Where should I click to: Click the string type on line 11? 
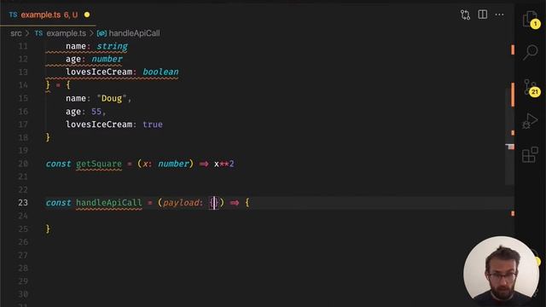coord(112,46)
